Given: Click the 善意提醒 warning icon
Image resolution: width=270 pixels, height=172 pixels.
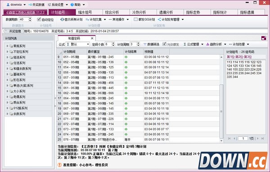Looking at the screenshot, I should coord(59,165).
